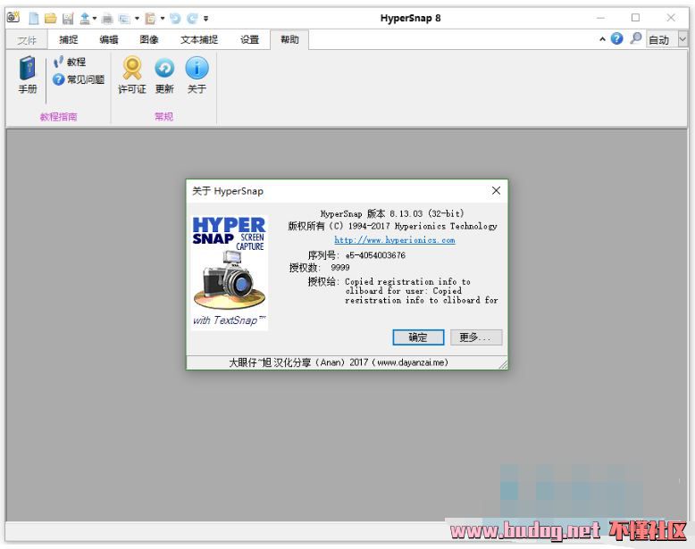Open the quick access toolbar customize dropdown
The width and height of the screenshot is (695, 549).
click(206, 18)
